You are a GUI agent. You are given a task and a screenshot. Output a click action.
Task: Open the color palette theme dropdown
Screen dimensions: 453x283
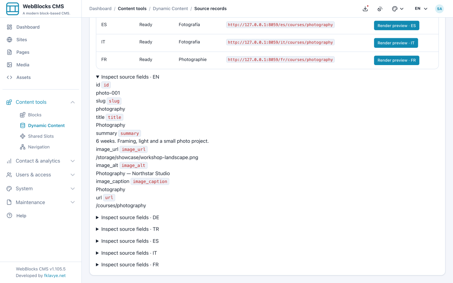tap(398, 9)
